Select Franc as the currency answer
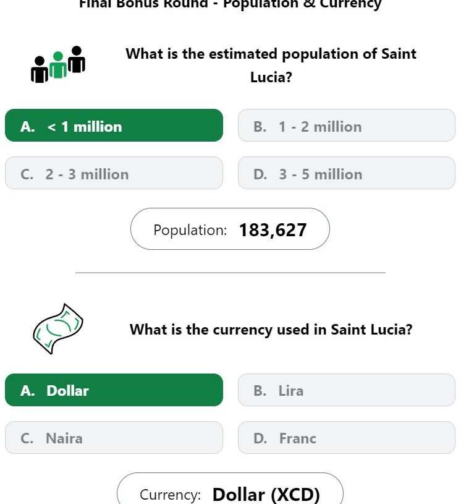Image resolution: width=461 pixels, height=504 pixels. (347, 437)
